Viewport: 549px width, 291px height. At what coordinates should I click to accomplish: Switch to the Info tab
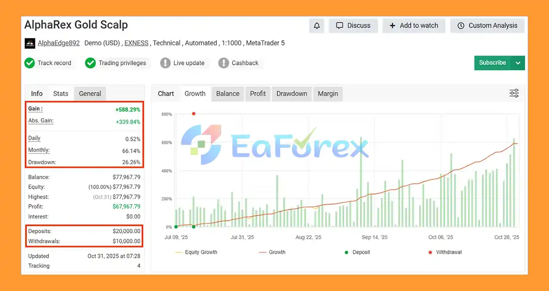click(x=37, y=94)
